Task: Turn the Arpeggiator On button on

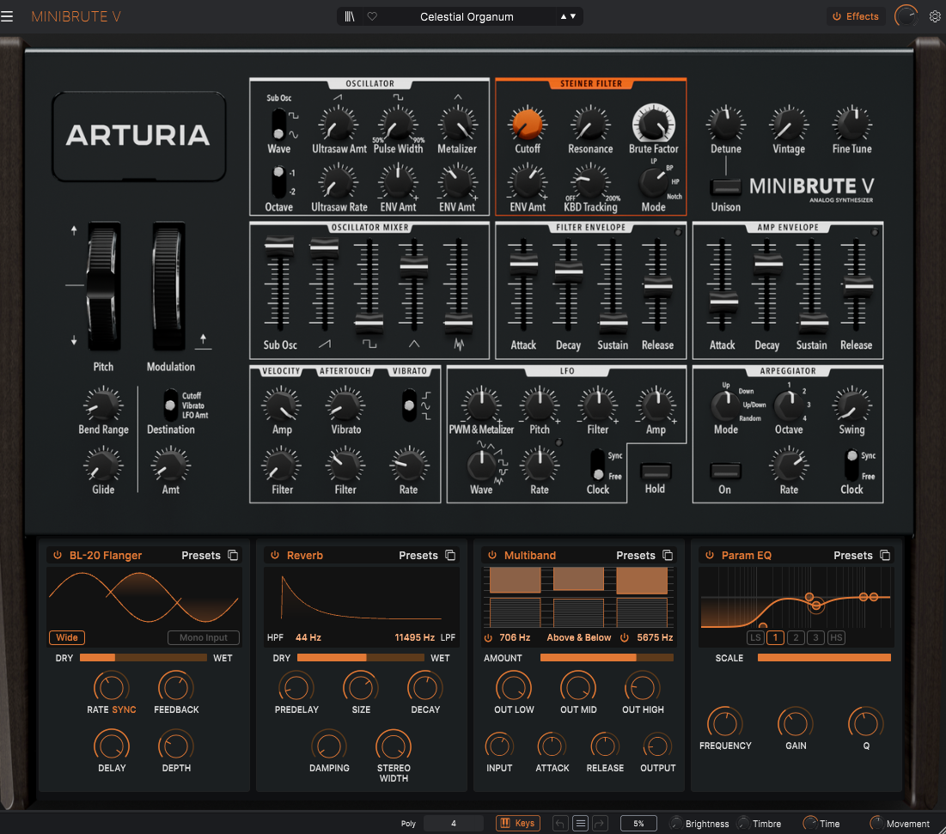Action: coord(725,471)
